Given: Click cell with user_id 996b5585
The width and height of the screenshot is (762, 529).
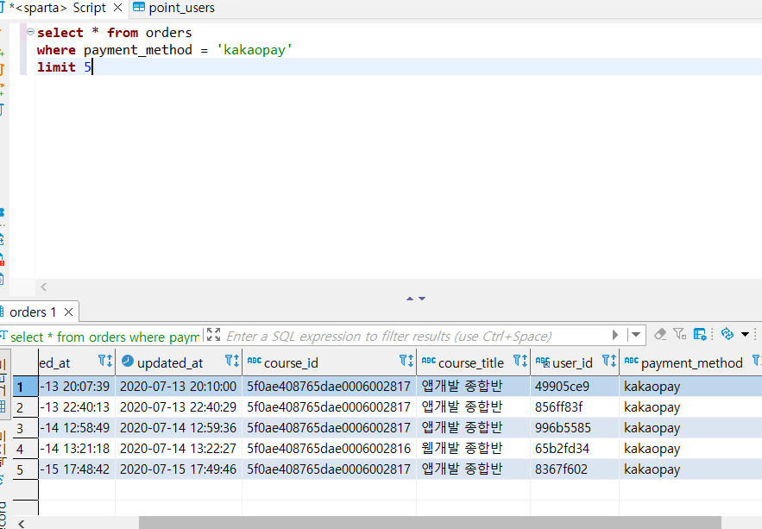Looking at the screenshot, I should coord(575,428).
